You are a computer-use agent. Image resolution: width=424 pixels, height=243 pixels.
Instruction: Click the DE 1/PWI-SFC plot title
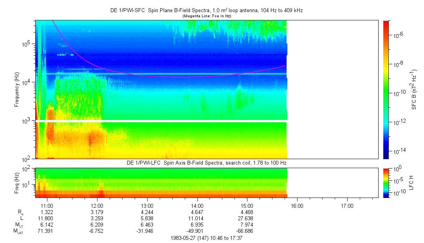[x=207, y=11]
